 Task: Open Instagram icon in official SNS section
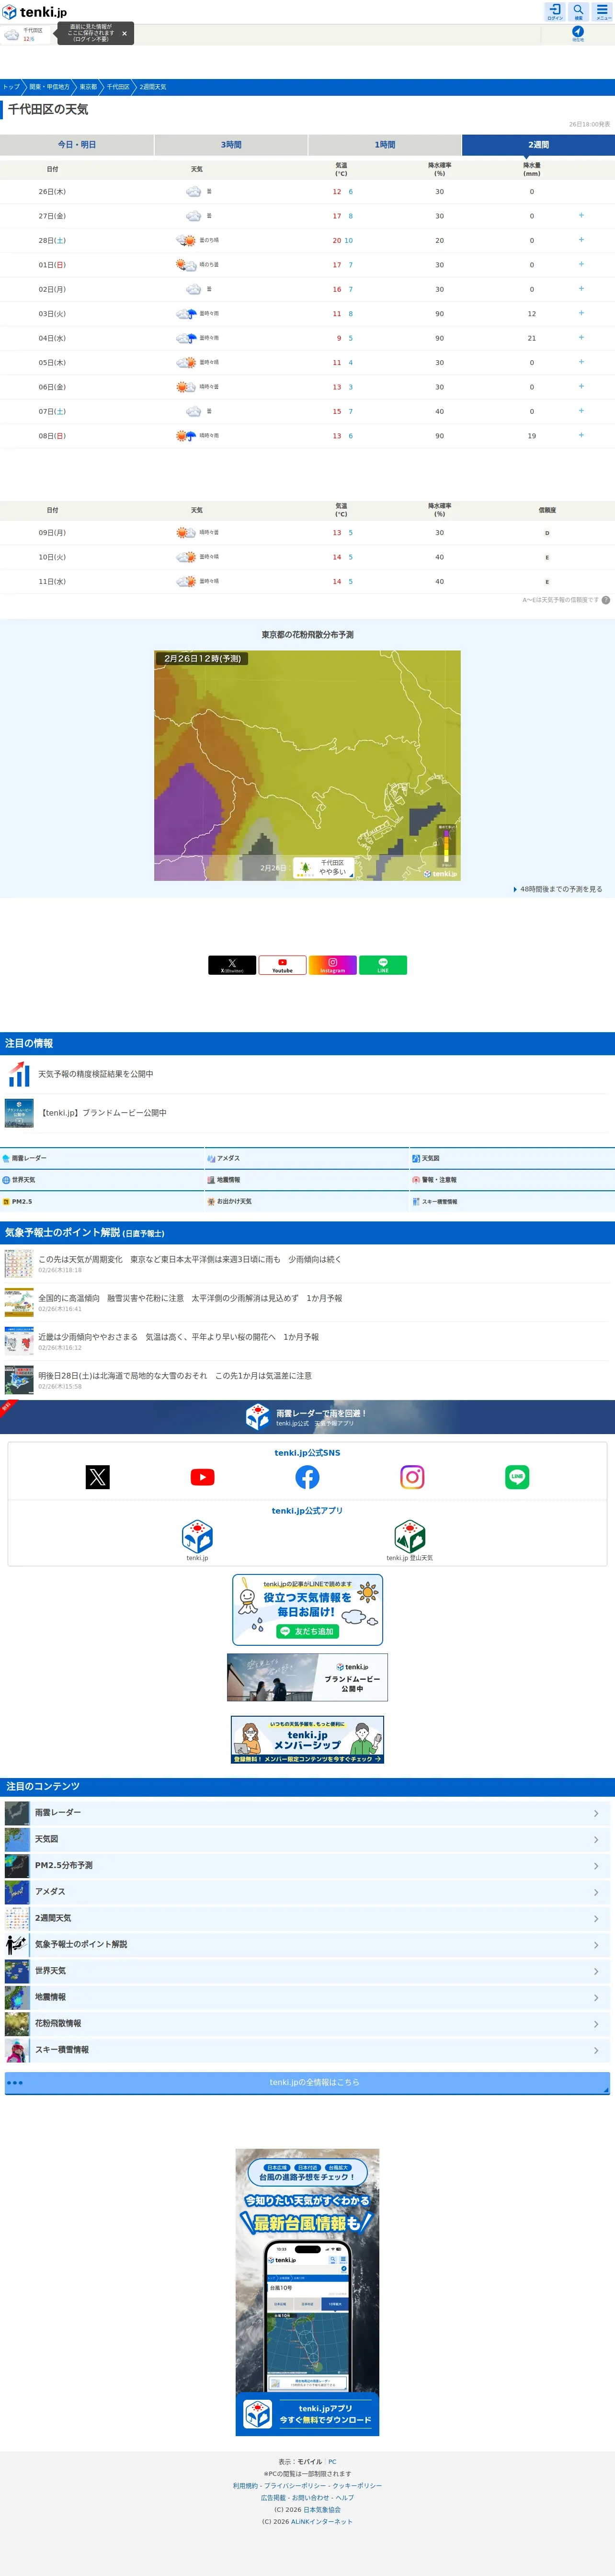tap(412, 1477)
